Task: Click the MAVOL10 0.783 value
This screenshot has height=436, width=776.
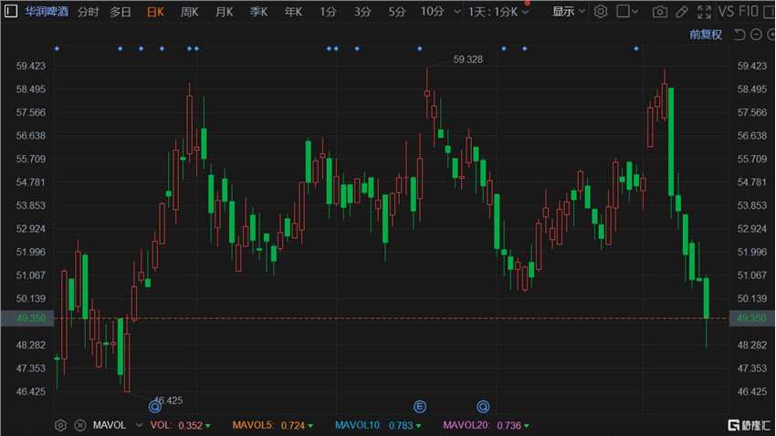Action: click(401, 425)
